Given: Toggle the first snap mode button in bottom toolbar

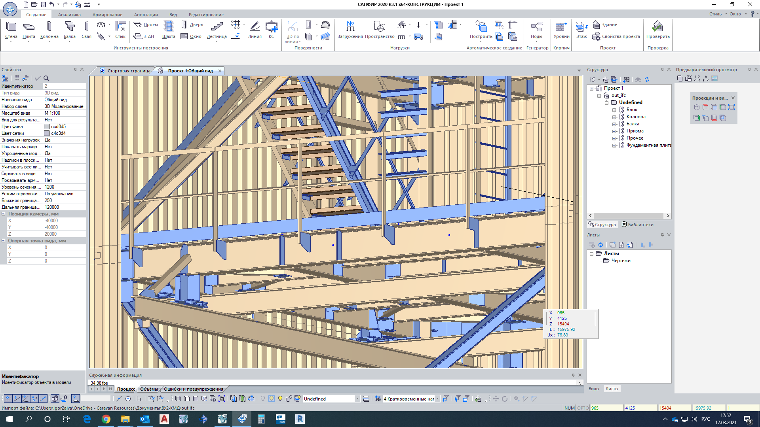Looking at the screenshot, I should (8, 399).
